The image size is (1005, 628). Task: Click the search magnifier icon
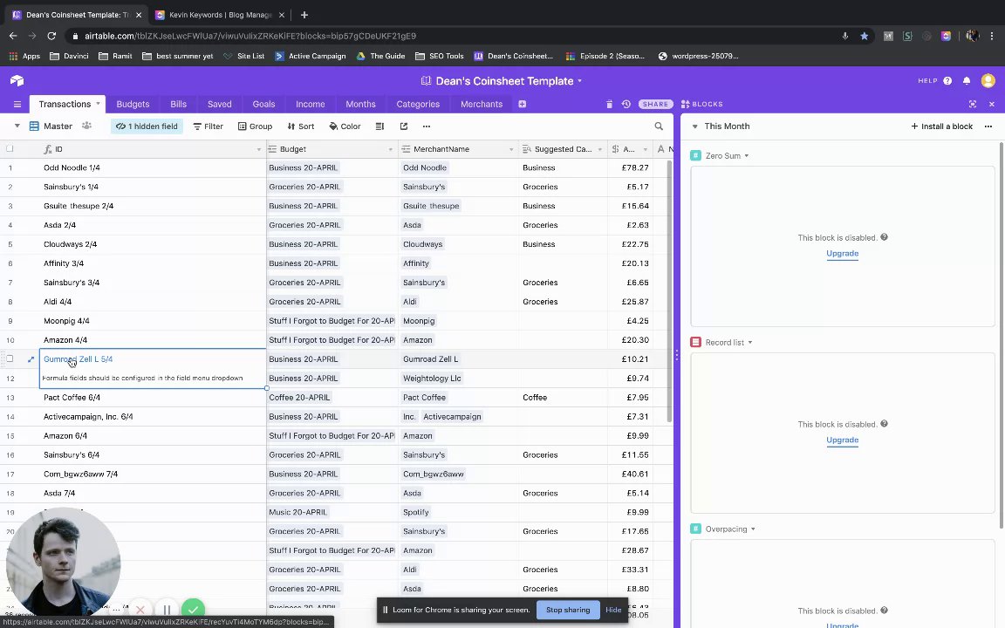[659, 126]
